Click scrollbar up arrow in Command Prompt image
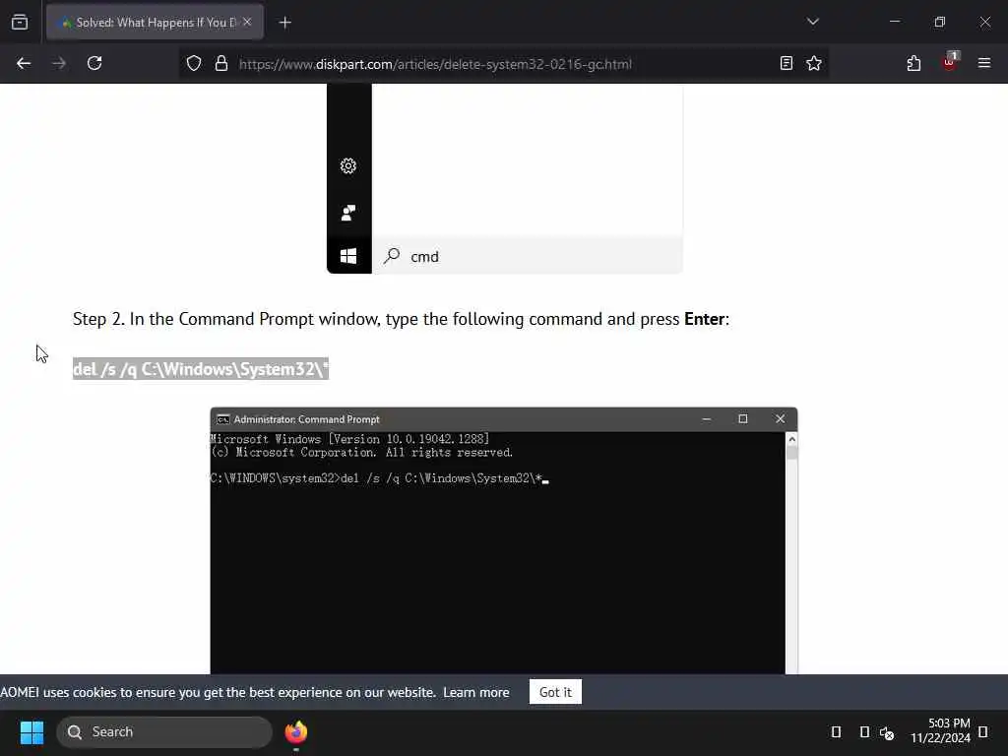 [x=792, y=439]
